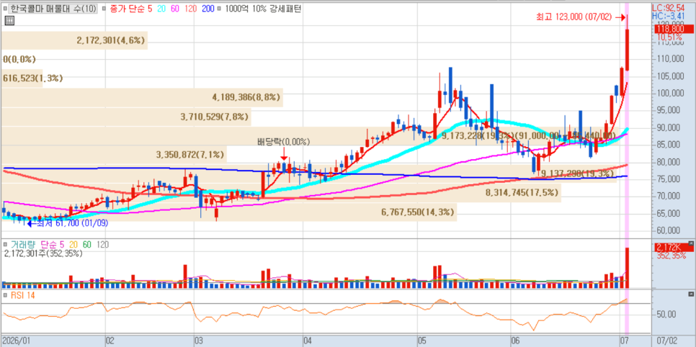Viewport: 696px width, 347px height.
Task: Click the small square before RSI 14
Action: (x=5, y=295)
